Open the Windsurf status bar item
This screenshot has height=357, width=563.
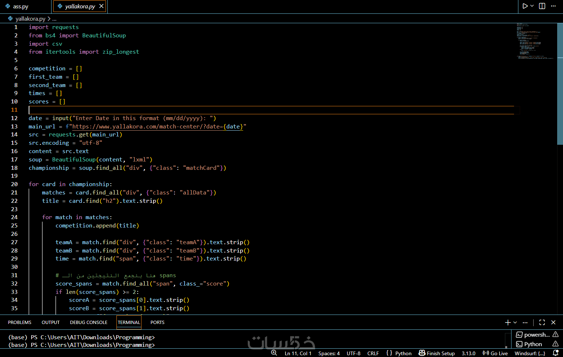[x=530, y=353]
